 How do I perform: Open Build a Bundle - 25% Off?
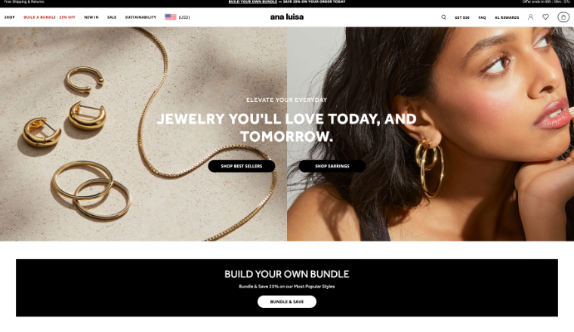[49, 17]
